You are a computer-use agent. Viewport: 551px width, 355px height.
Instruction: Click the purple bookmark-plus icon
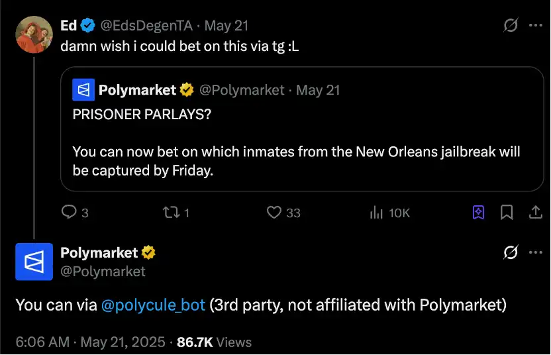coord(478,213)
